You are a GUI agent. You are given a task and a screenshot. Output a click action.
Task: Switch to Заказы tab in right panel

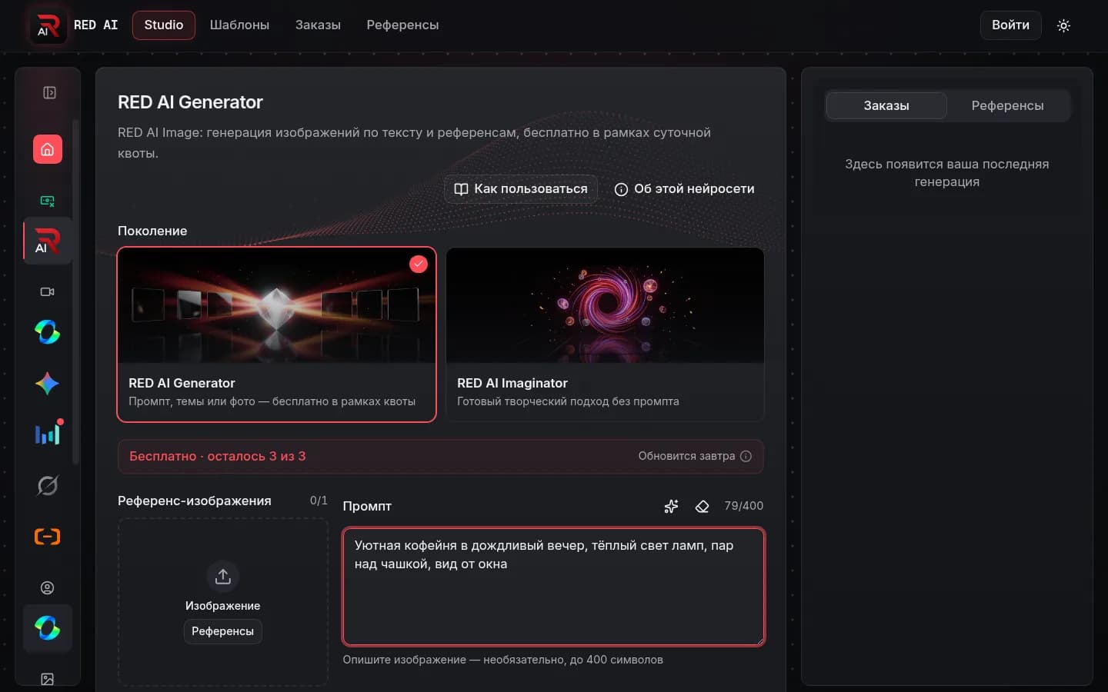coord(886,105)
